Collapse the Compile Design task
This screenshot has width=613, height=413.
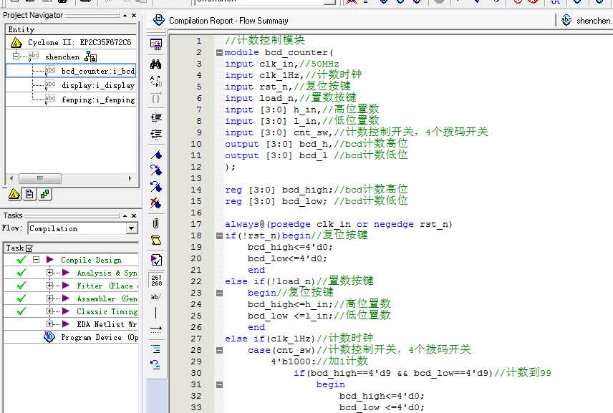click(x=36, y=260)
